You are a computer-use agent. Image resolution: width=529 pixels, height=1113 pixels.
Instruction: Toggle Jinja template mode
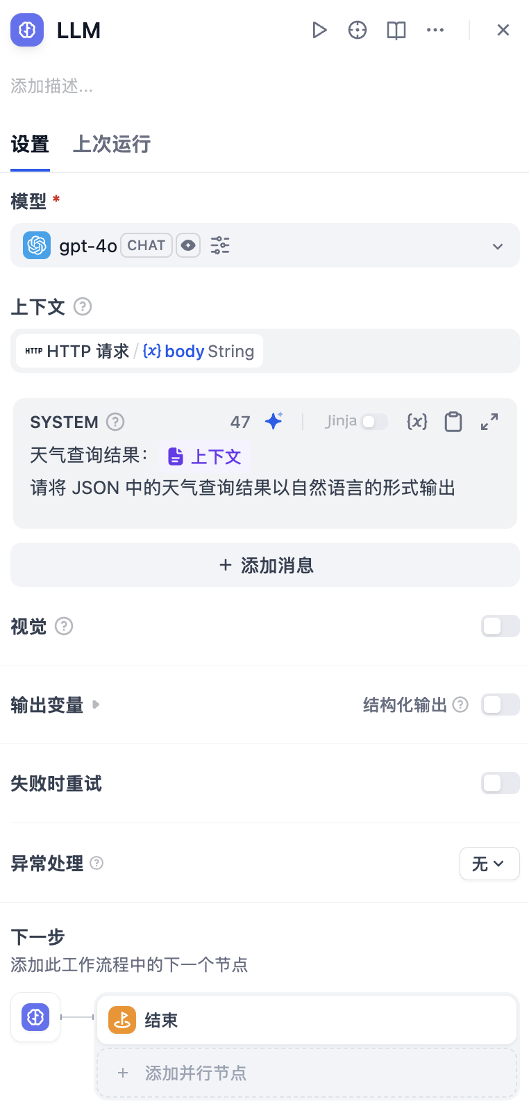[374, 422]
